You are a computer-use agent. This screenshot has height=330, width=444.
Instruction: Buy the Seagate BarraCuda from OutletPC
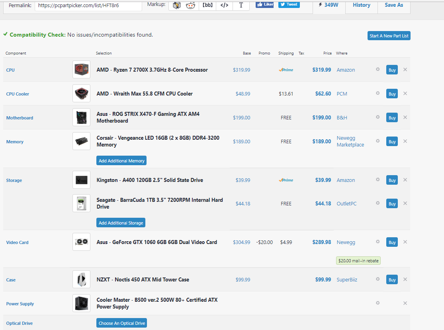392,203
